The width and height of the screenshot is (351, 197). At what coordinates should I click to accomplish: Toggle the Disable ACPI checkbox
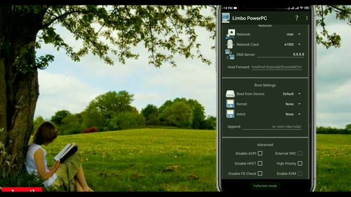[x=260, y=153]
